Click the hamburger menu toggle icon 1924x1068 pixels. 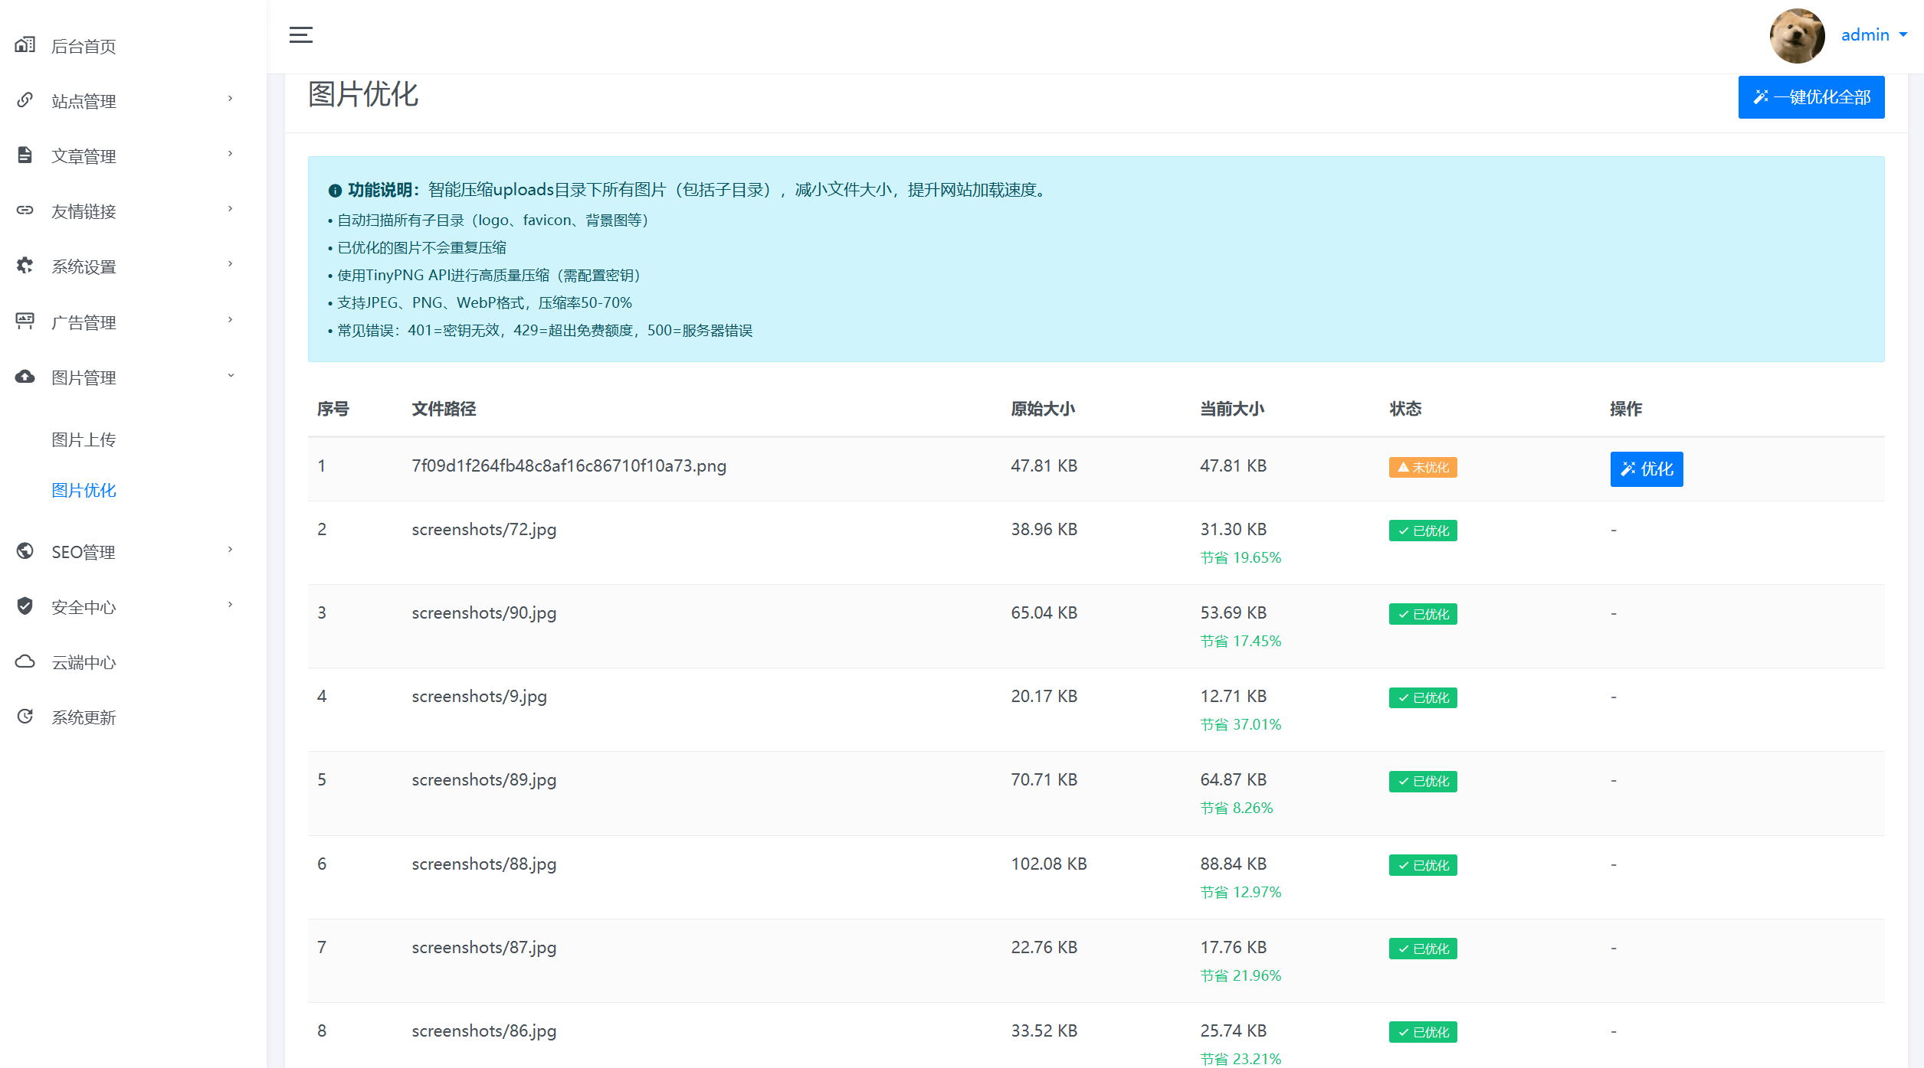tap(300, 34)
